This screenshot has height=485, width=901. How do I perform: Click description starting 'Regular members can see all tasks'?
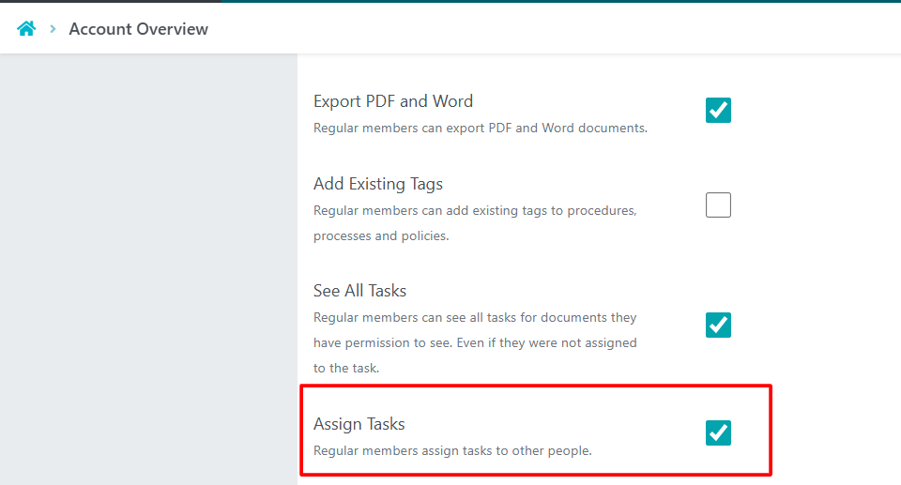tap(475, 318)
